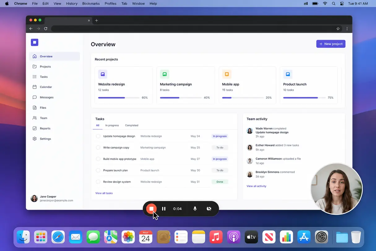376x251 pixels.
Task: Bookmark the page with the star icon
Action: click(338, 29)
